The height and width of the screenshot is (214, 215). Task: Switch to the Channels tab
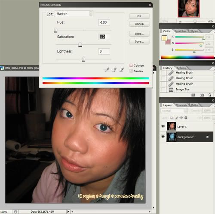(181, 105)
